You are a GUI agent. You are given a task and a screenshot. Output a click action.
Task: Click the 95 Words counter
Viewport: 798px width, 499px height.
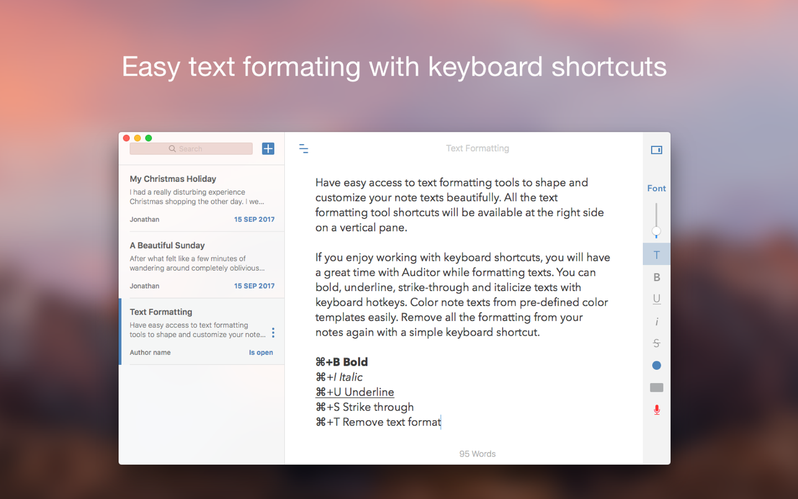pyautogui.click(x=477, y=454)
